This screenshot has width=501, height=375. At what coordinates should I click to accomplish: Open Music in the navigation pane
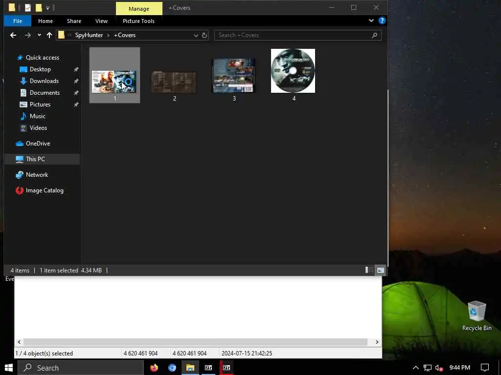click(x=37, y=116)
